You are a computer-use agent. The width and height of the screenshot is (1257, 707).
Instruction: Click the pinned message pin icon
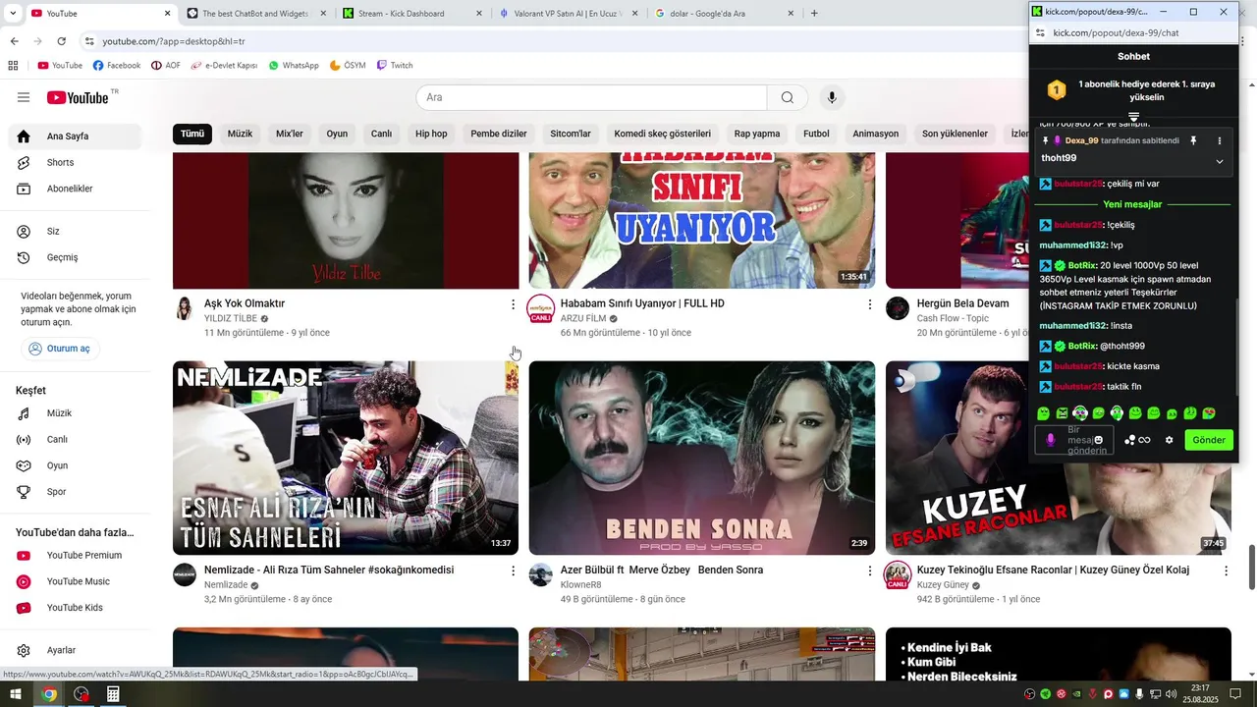pos(1193,141)
